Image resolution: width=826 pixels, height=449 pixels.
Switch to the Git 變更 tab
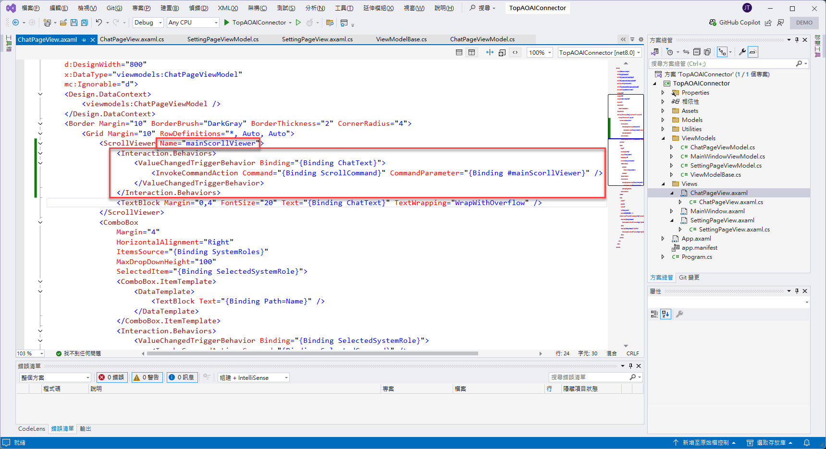click(689, 278)
